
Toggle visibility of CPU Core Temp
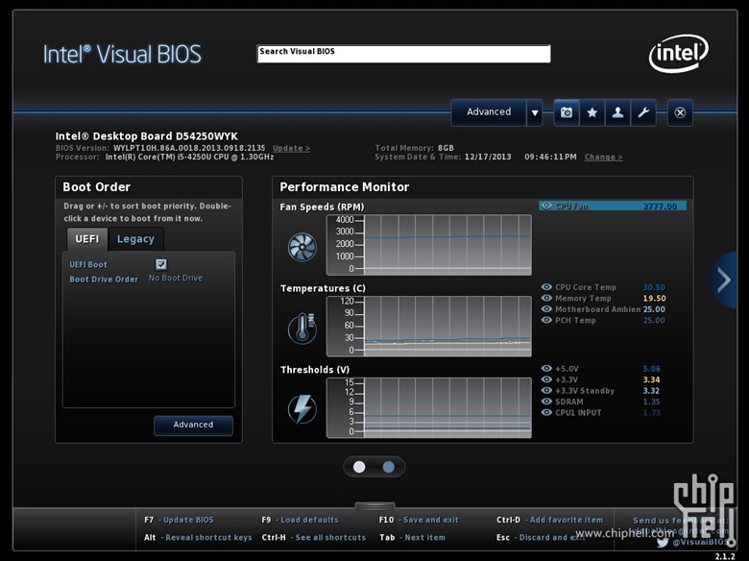coord(546,287)
